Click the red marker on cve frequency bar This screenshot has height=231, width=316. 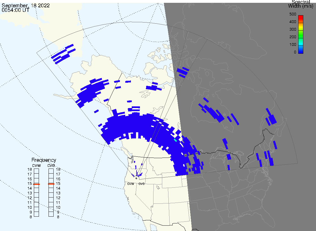tap(51, 184)
